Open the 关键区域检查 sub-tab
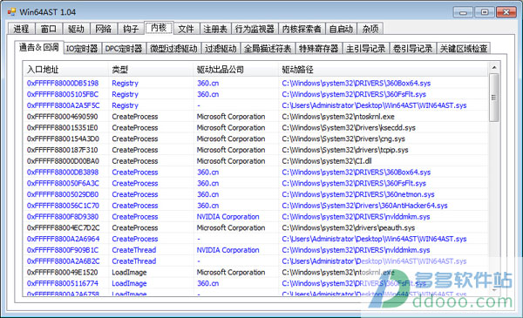523x318 pixels. (464, 49)
